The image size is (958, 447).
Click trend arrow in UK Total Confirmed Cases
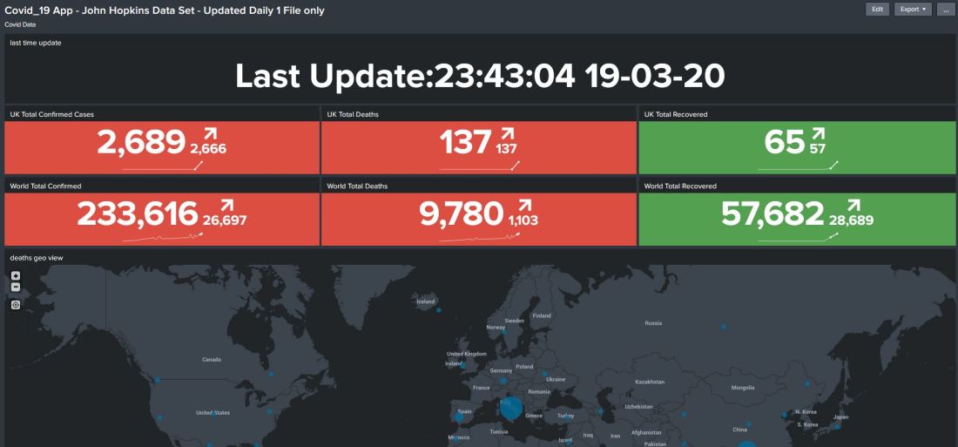click(x=210, y=134)
